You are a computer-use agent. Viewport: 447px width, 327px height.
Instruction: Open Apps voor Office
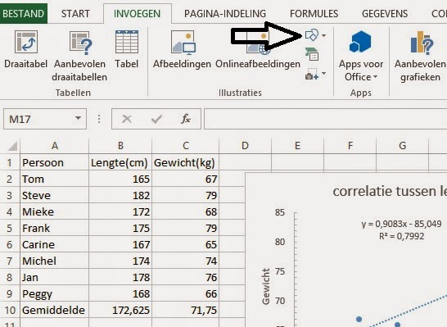[360, 56]
